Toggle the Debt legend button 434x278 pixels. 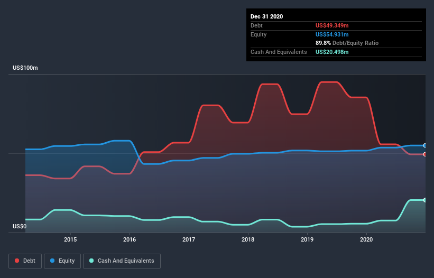coord(25,261)
